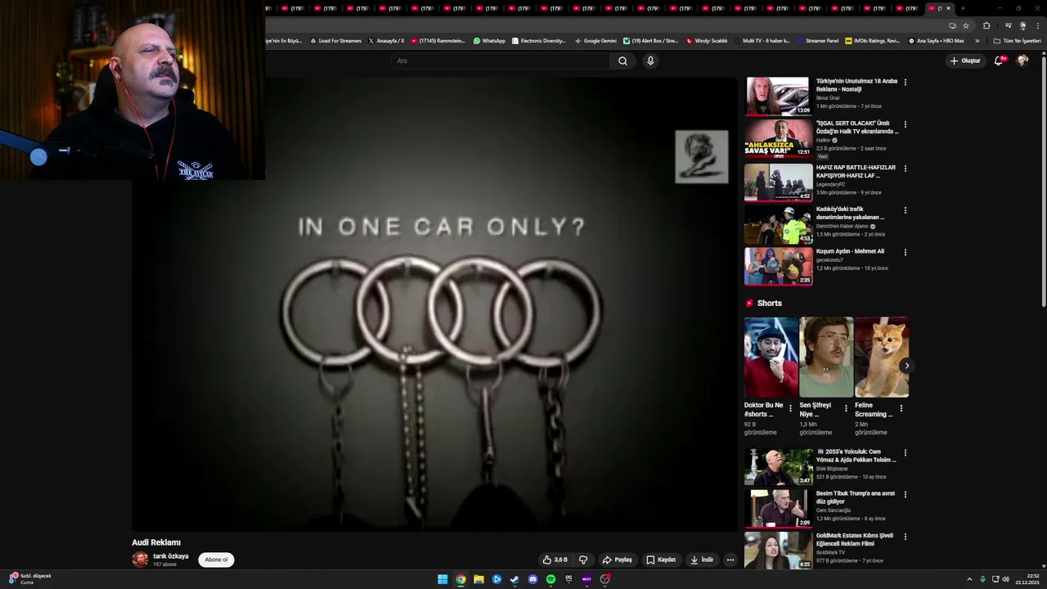Subscribe with the Abone ol button
Viewport: 1047px width, 589px height.
pyautogui.click(x=216, y=560)
